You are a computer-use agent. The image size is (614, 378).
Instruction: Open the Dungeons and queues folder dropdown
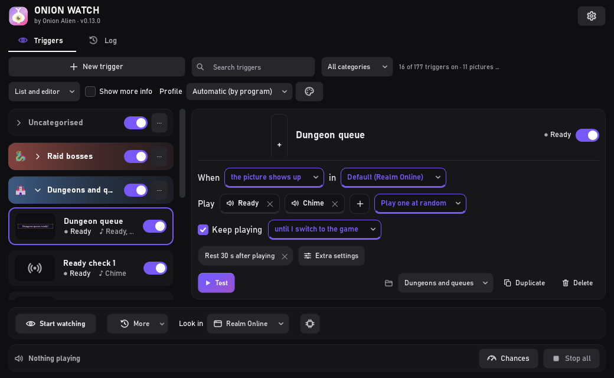[x=446, y=283]
